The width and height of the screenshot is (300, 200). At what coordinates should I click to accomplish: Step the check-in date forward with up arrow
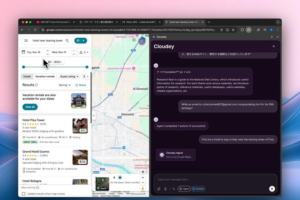pos(48,51)
